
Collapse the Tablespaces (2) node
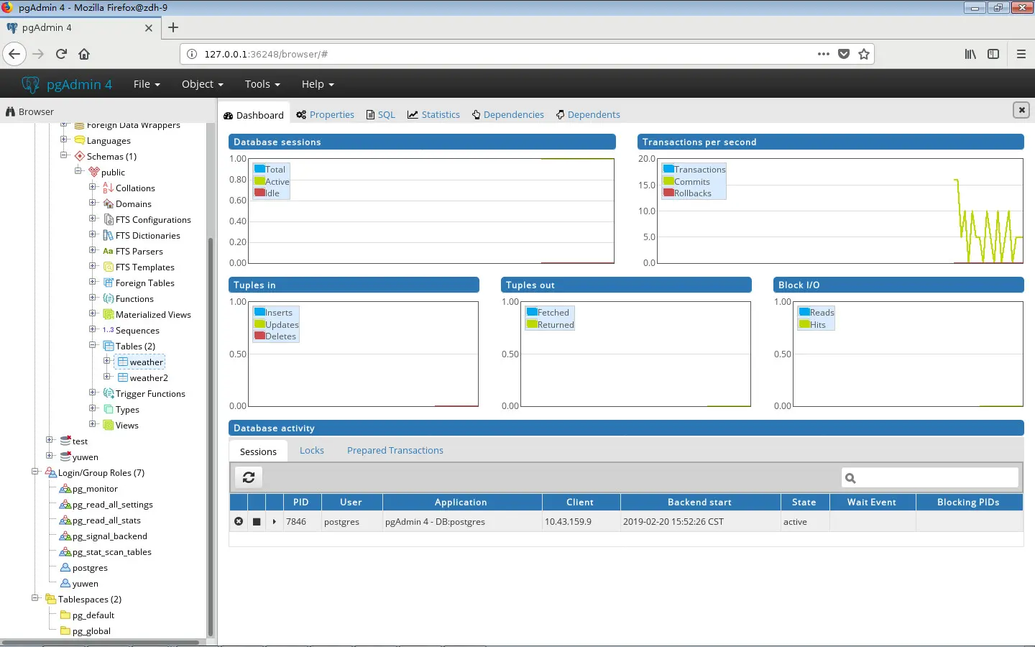tap(35, 598)
